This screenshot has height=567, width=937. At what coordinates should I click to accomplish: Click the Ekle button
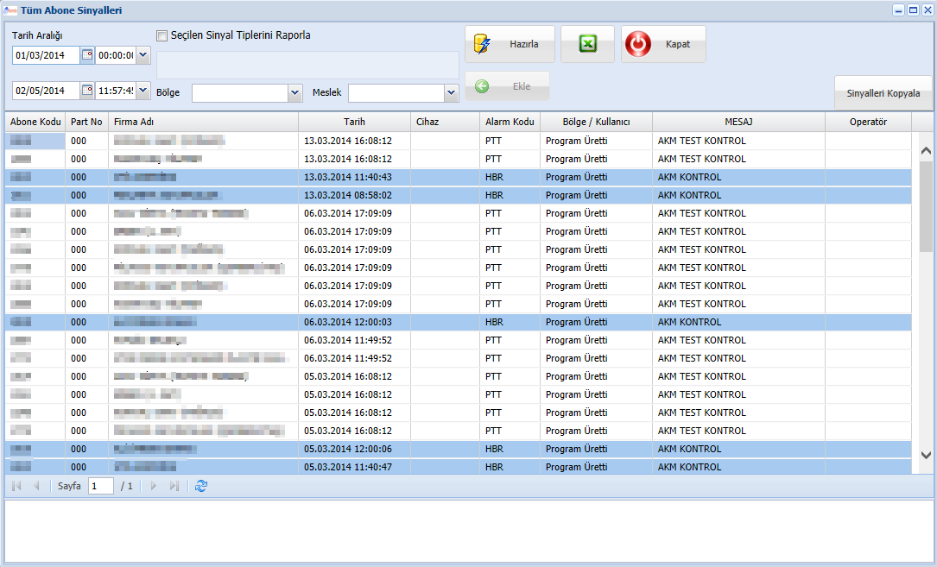coord(507,86)
